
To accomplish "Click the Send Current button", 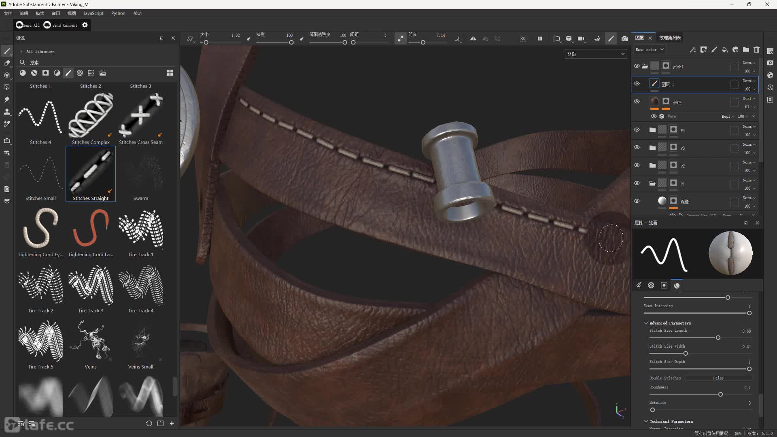I will [x=60, y=25].
